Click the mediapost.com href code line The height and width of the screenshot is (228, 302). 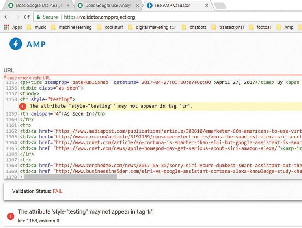(161, 131)
